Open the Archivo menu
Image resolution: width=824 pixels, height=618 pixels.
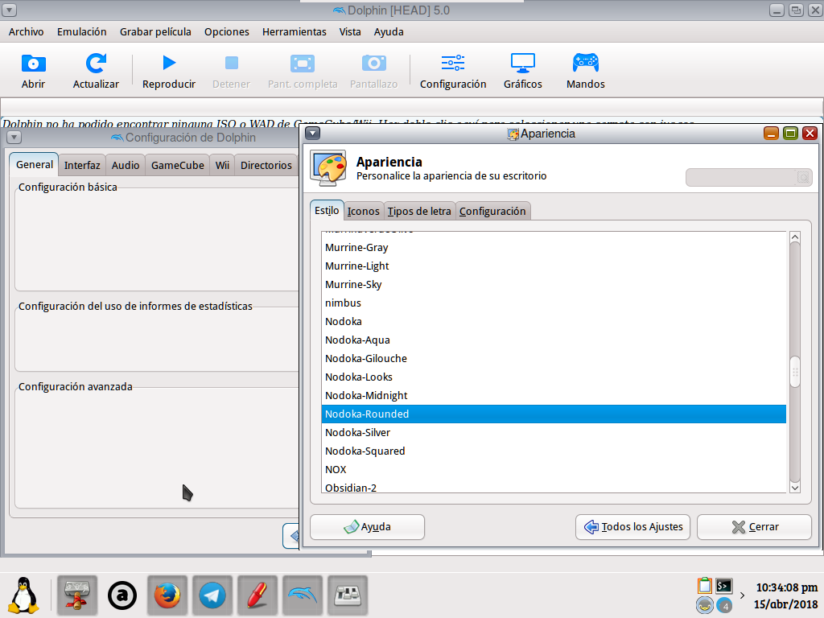tap(26, 32)
